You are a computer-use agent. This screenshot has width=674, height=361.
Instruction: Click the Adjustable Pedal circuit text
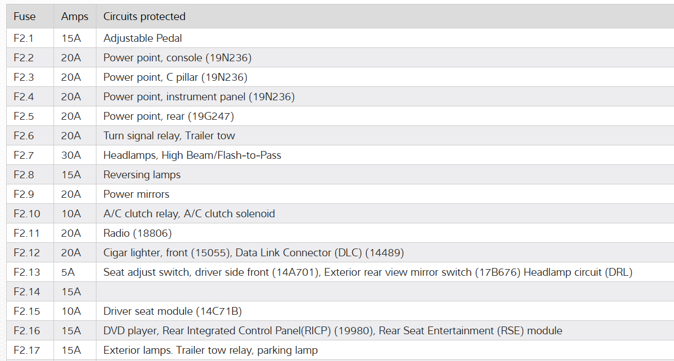(143, 38)
